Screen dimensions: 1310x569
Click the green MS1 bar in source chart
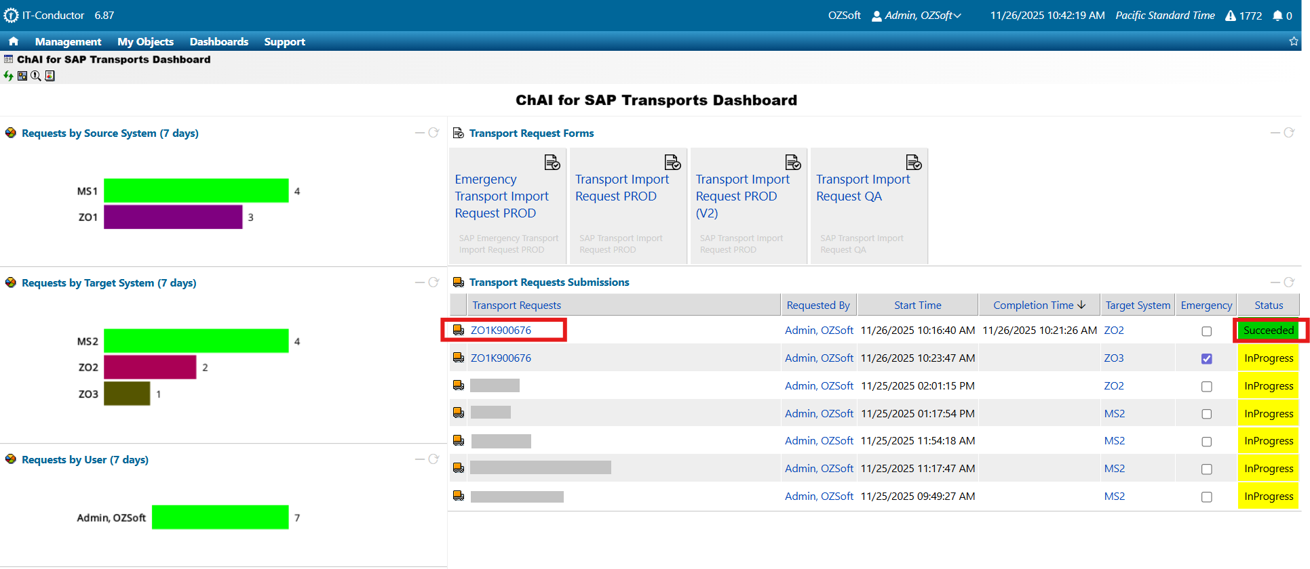pyautogui.click(x=196, y=190)
